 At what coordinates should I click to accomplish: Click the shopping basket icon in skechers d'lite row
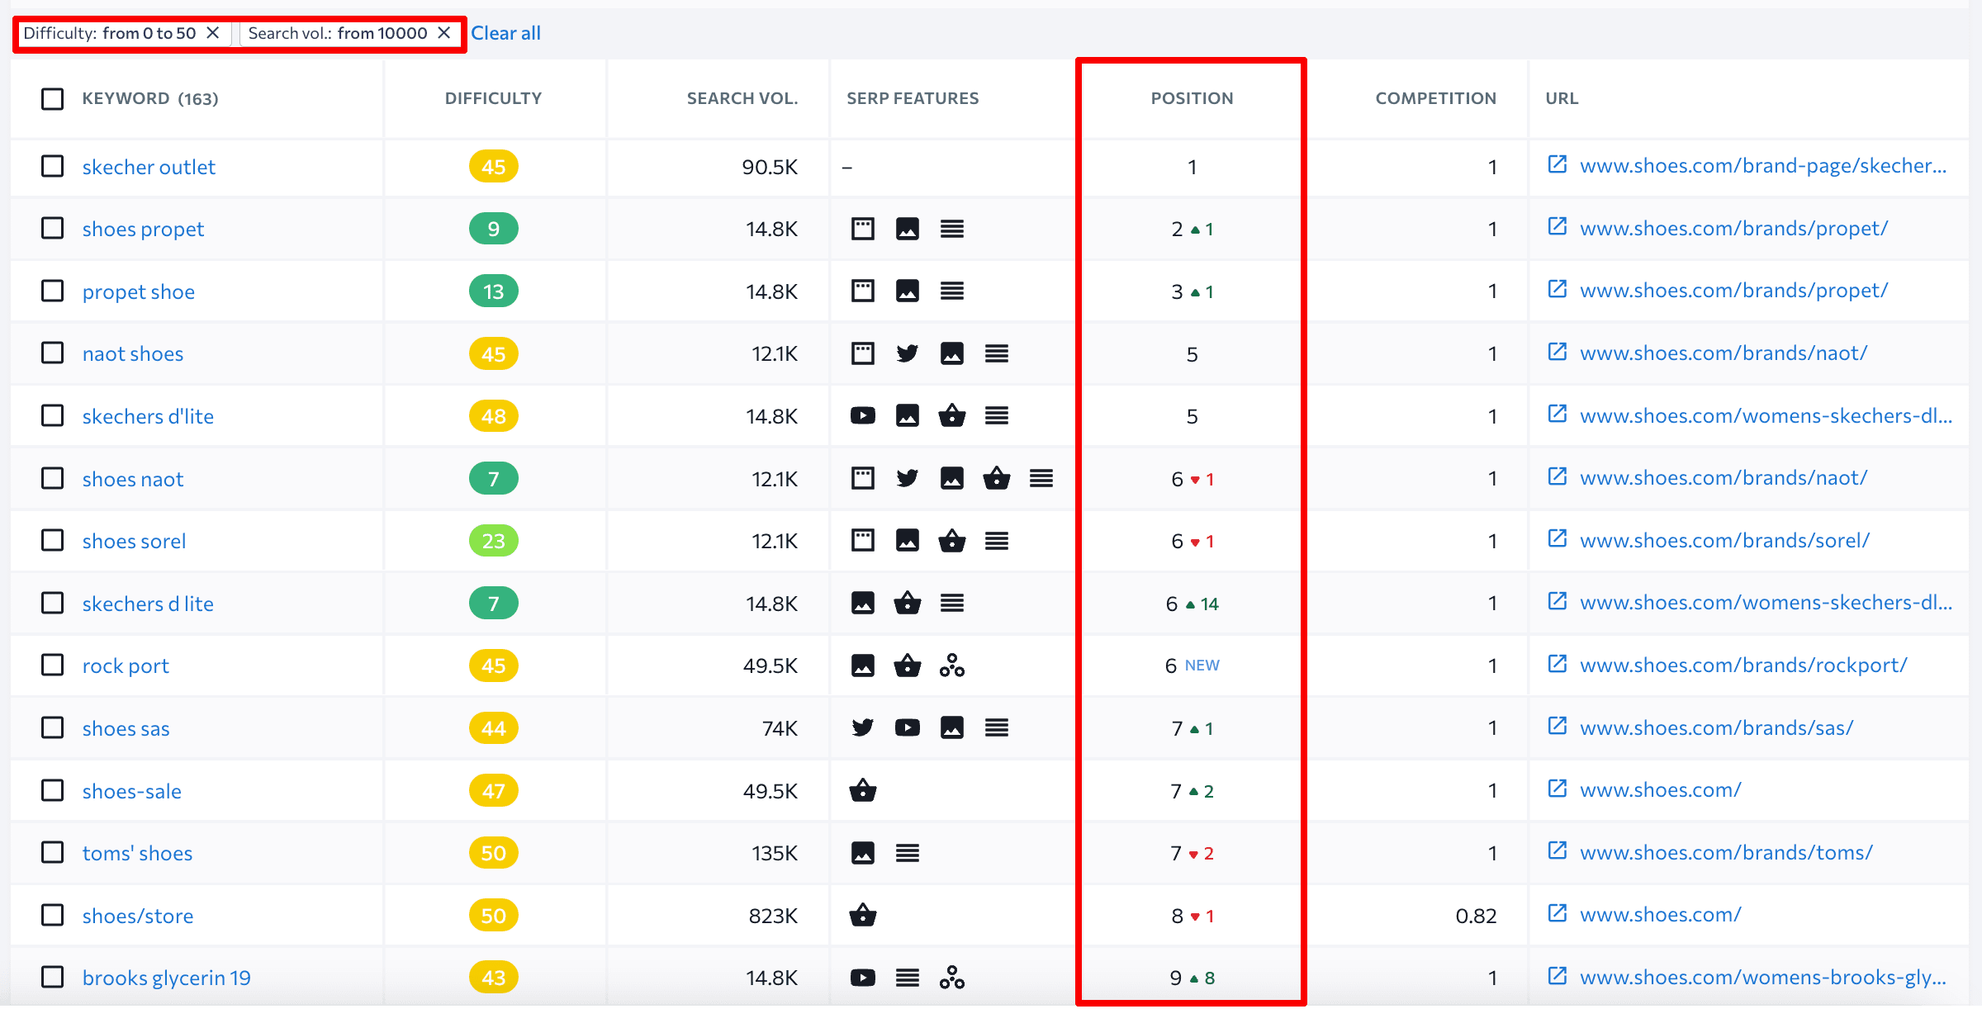tap(952, 415)
